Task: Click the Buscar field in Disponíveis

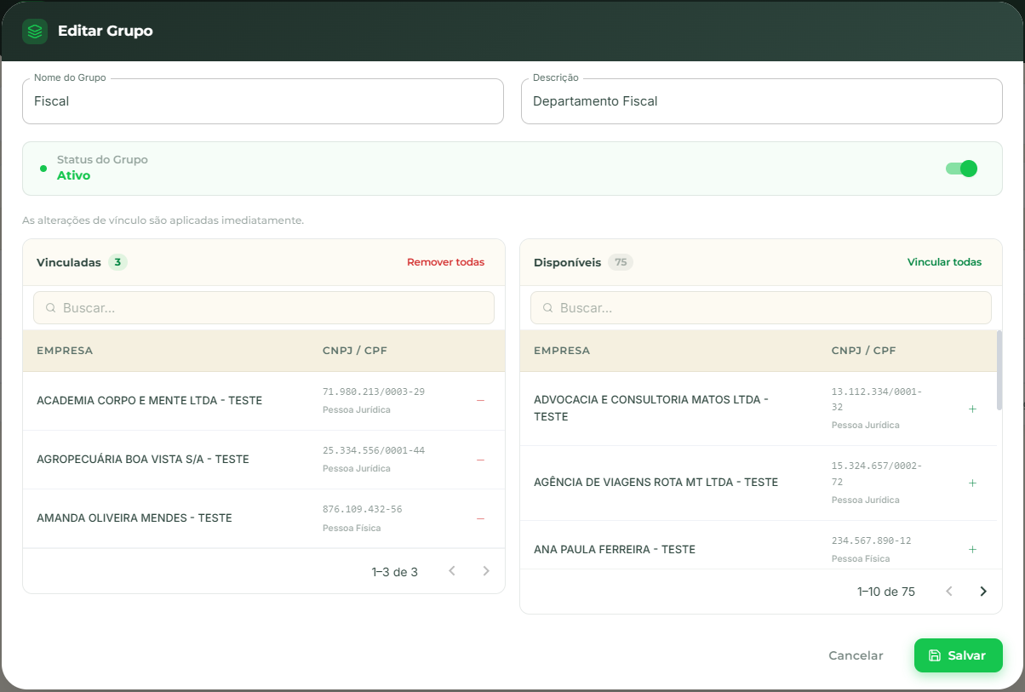Action: 761,308
